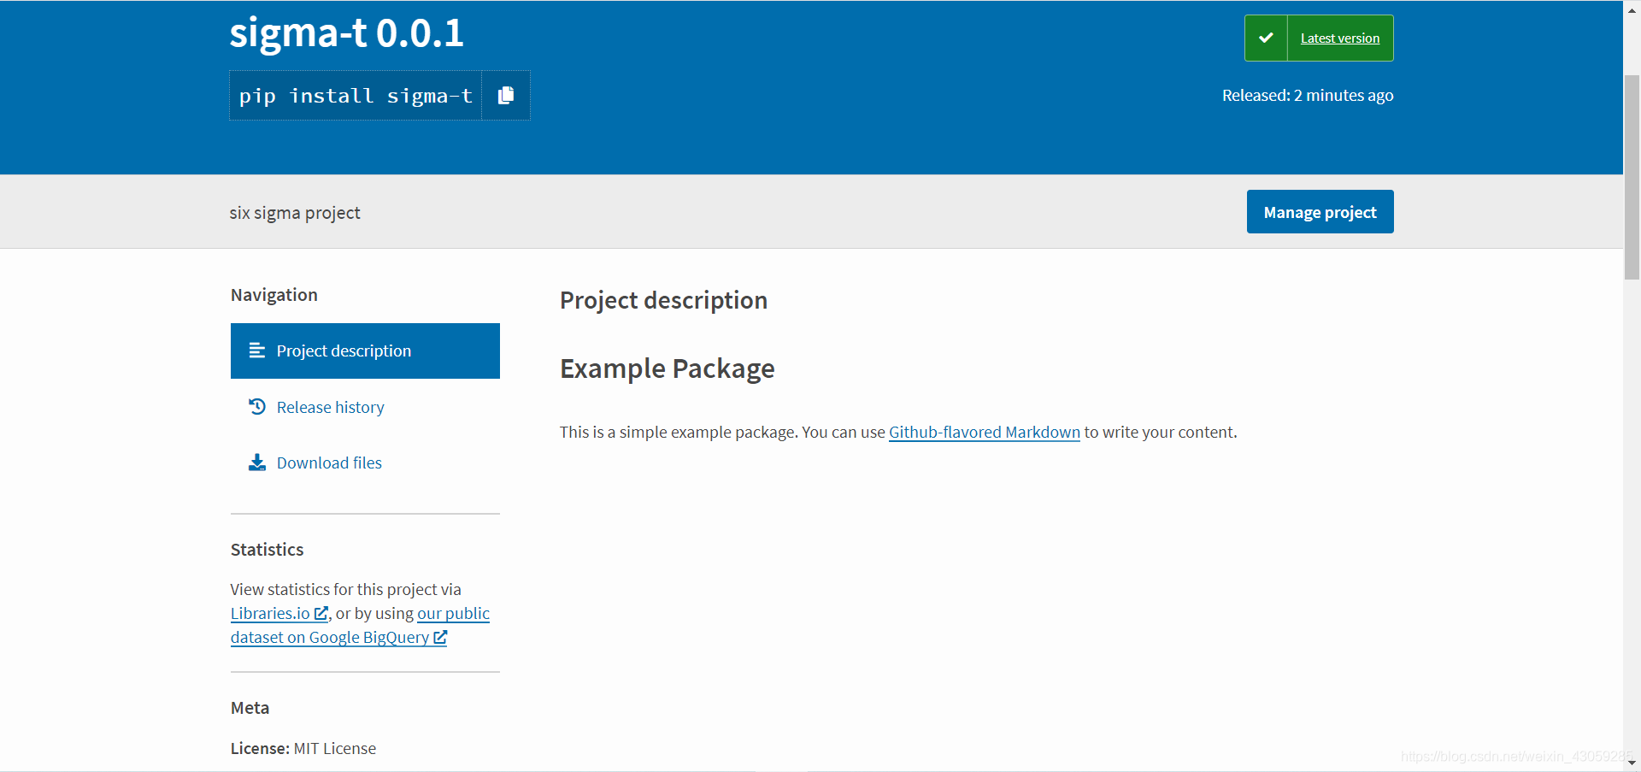Viewport: 1641px width, 772px height.
Task: Click the Project description list icon
Action: point(256,351)
